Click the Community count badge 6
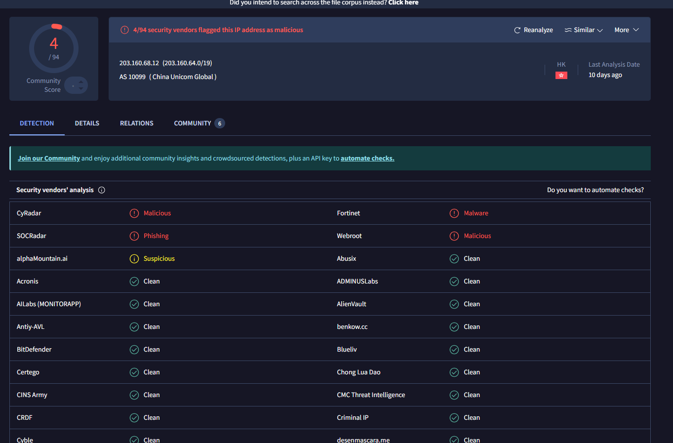 pos(220,123)
